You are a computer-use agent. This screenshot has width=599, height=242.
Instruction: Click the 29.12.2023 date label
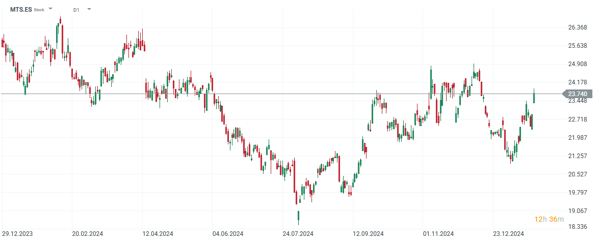(18, 234)
